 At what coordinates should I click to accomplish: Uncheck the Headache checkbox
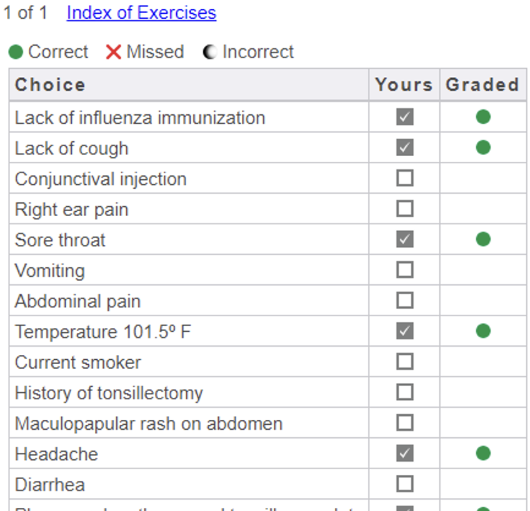tap(404, 454)
